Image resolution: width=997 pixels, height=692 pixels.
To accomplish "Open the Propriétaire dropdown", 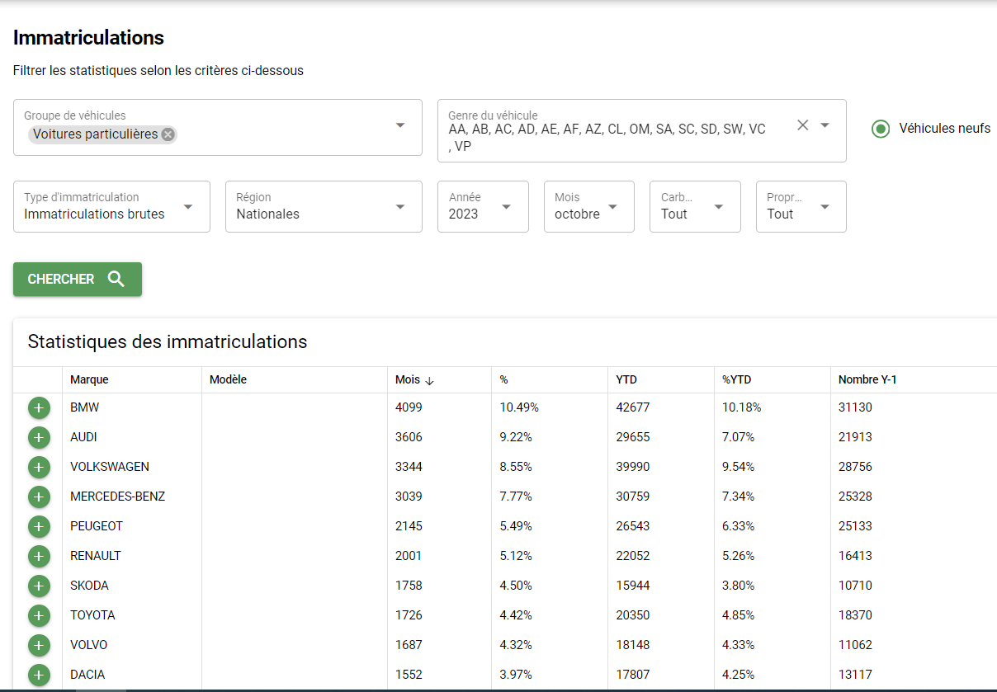I will (801, 206).
